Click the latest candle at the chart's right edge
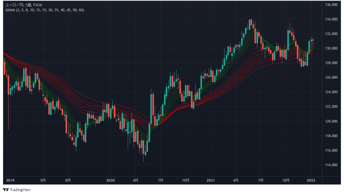 [x=313, y=40]
